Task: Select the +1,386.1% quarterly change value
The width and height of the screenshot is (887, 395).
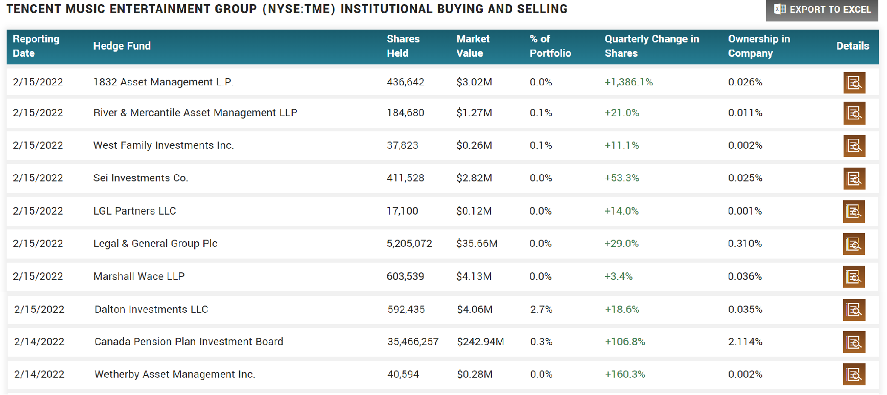Action: tap(628, 82)
